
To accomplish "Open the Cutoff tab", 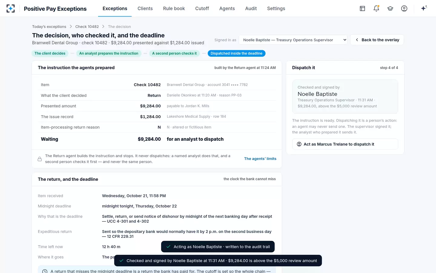I will [202, 8].
